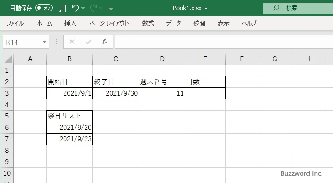Select cell with date 2021/9/30
Screen dimensions: 333x183
[x=116, y=93]
